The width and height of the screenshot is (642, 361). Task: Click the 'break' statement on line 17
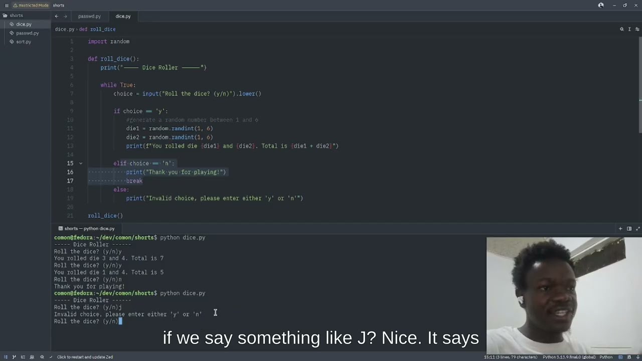pyautogui.click(x=134, y=181)
